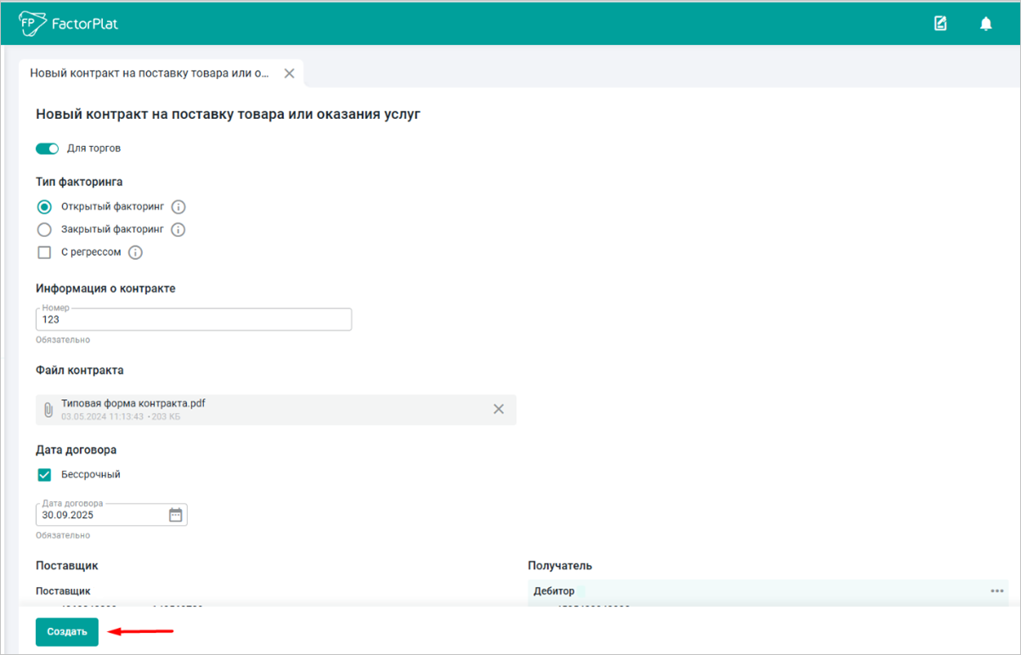This screenshot has width=1021, height=655.
Task: Select Закрытый факторинг radio button
Action: [45, 229]
